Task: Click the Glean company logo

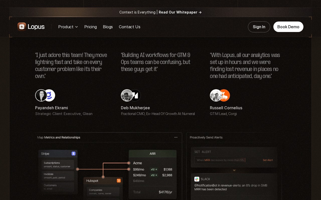Action: coord(50,95)
